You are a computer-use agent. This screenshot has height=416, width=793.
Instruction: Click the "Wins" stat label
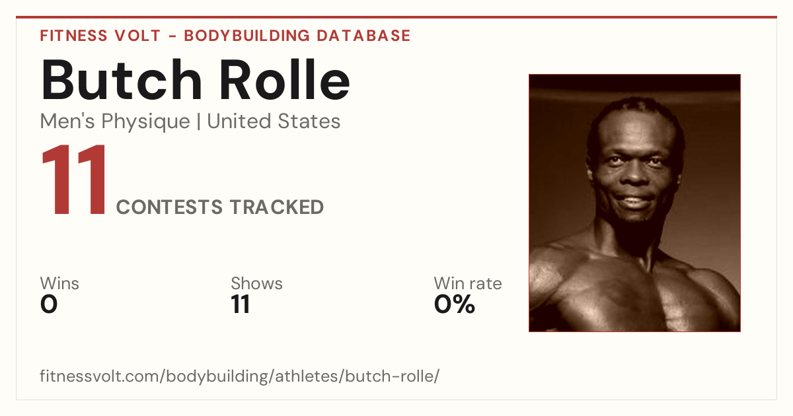[59, 284]
